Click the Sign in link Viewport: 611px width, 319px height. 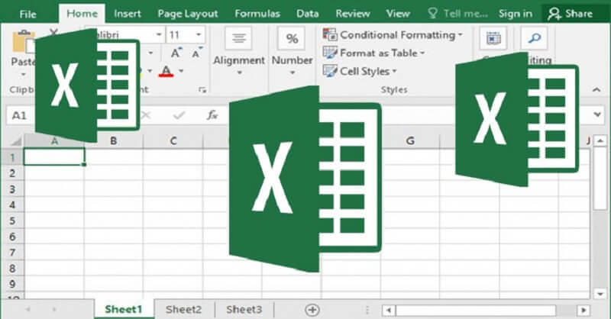click(x=516, y=13)
